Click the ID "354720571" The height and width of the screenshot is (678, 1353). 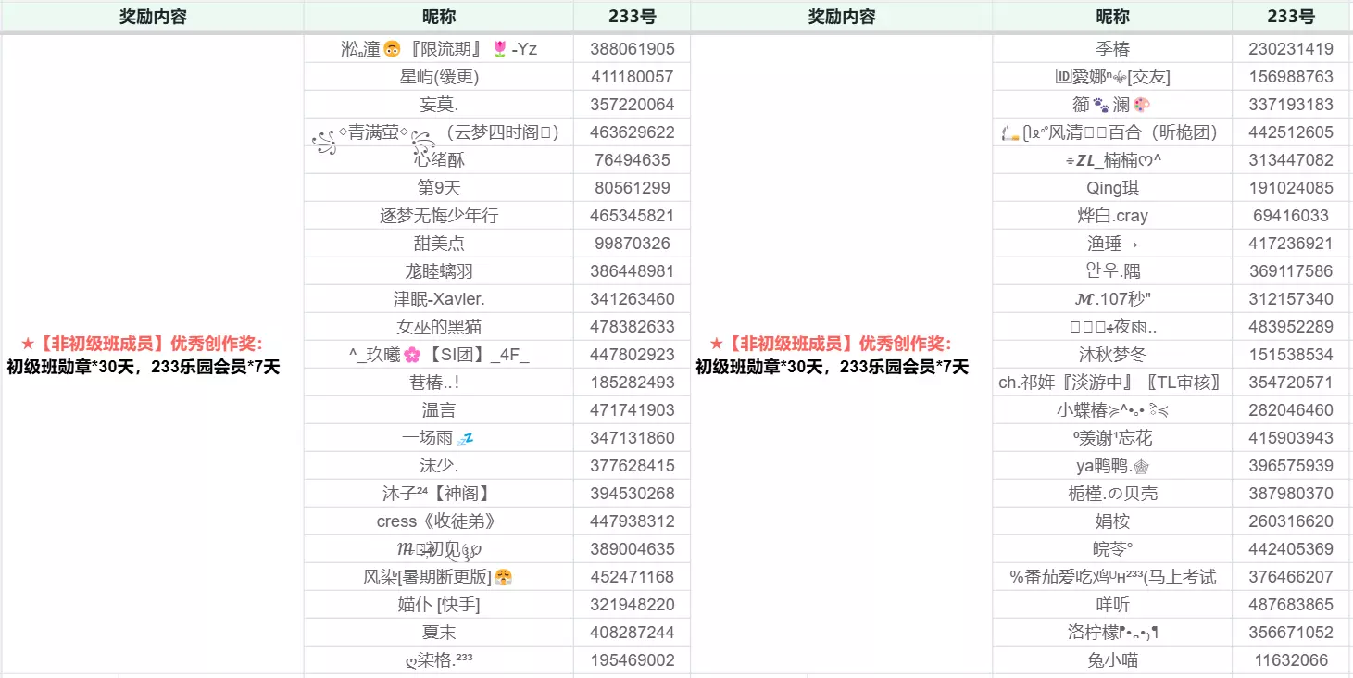[x=1291, y=383]
